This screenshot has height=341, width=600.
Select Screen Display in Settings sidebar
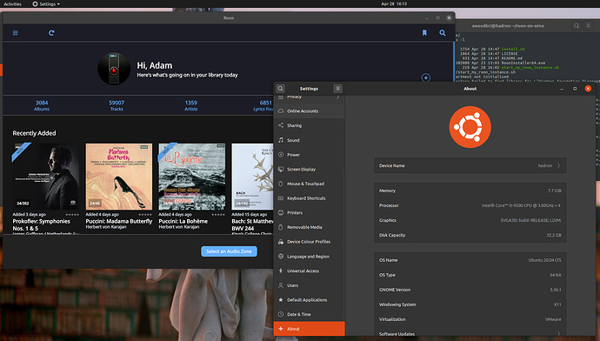pos(310,169)
